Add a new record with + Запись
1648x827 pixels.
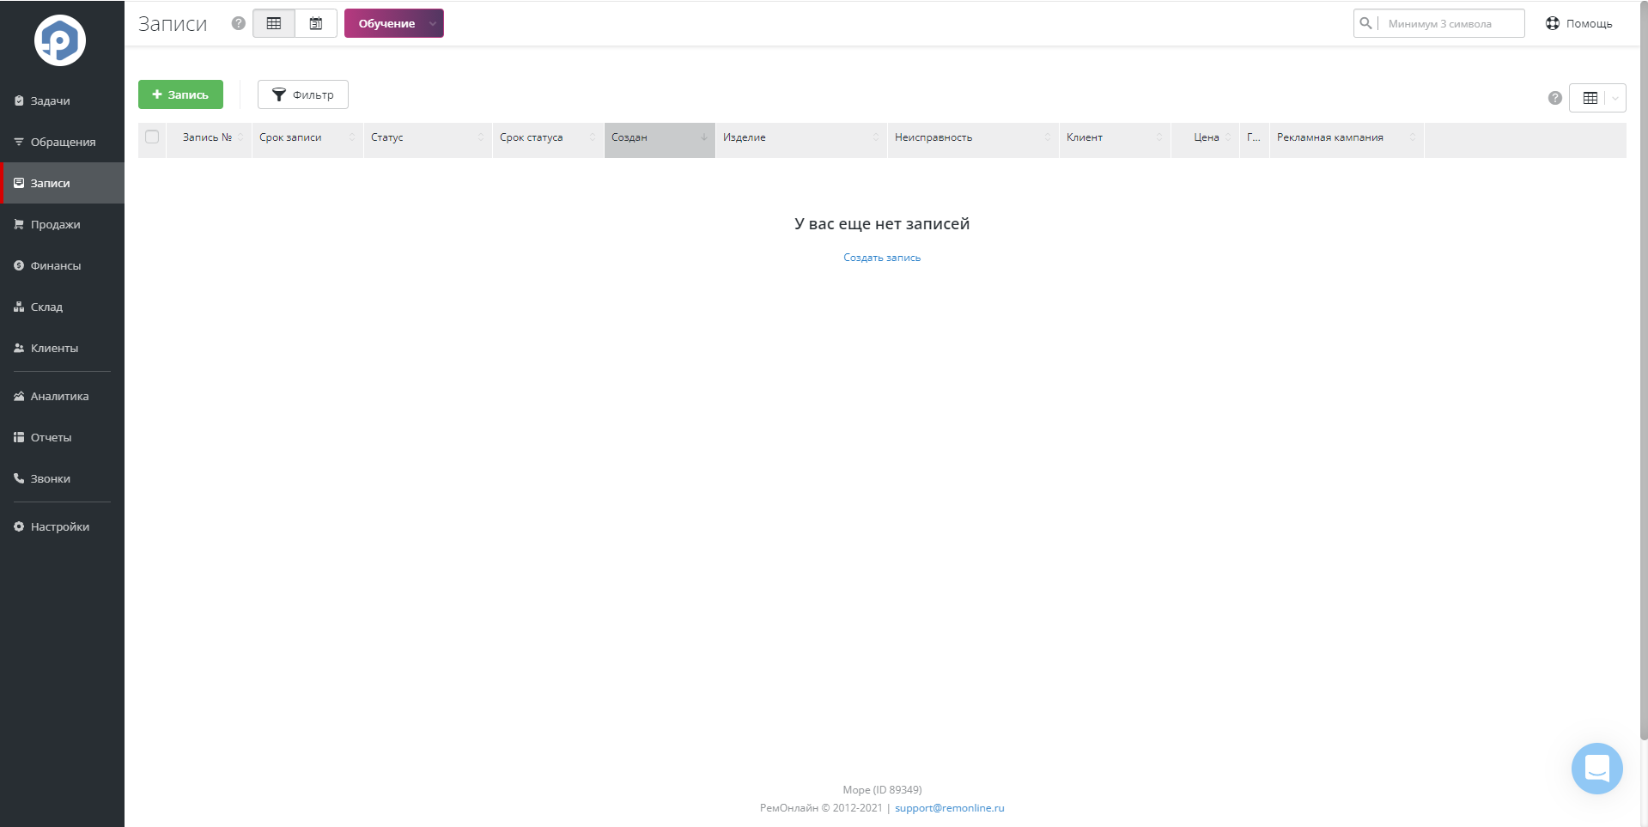[x=180, y=94]
